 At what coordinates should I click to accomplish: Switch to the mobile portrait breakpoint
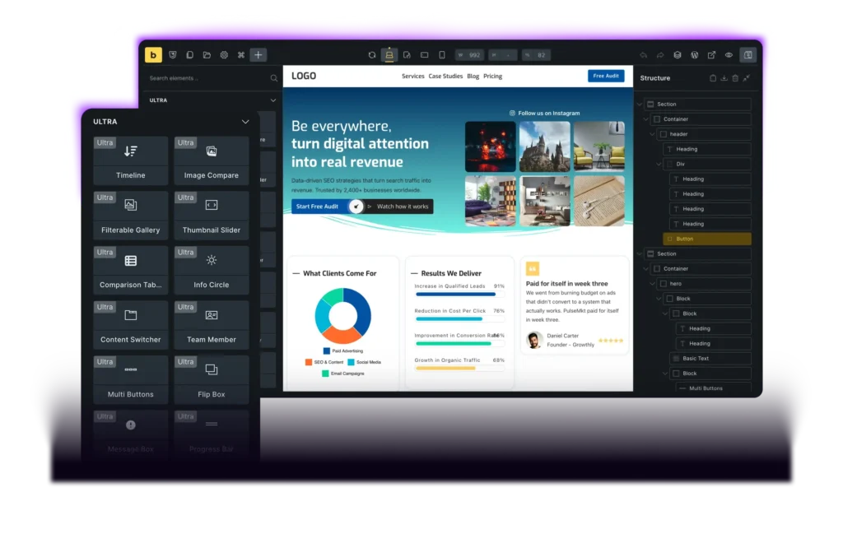click(441, 55)
